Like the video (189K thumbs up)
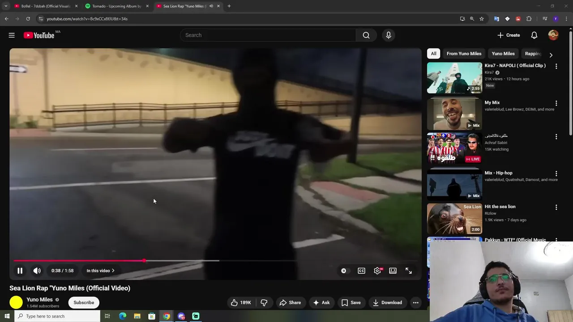 pyautogui.click(x=241, y=303)
